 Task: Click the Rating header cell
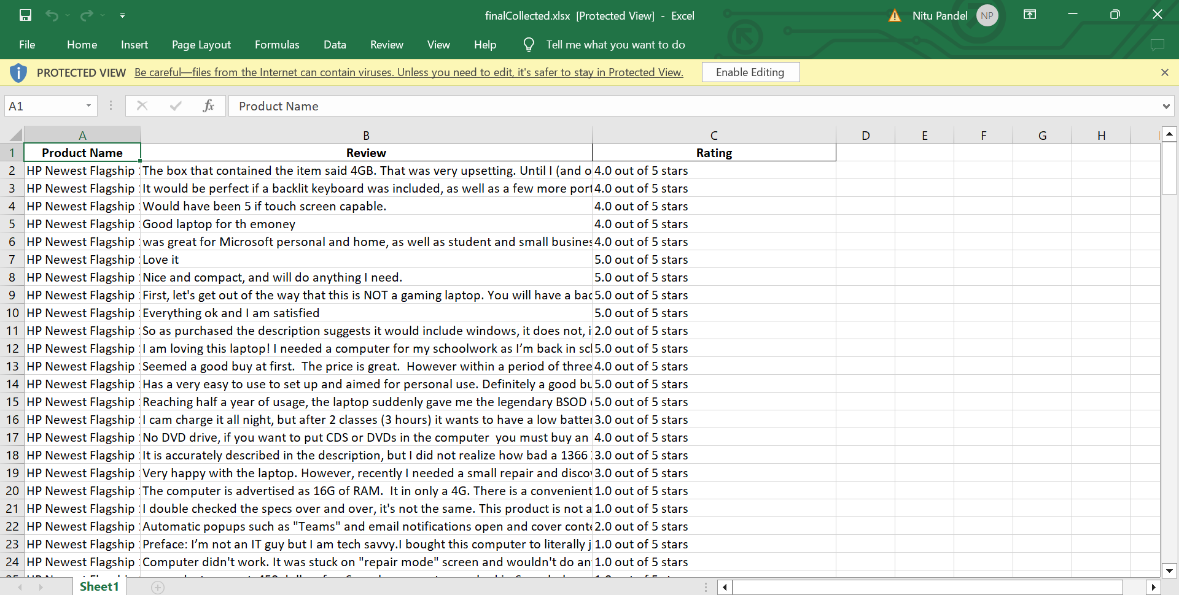[x=714, y=153]
